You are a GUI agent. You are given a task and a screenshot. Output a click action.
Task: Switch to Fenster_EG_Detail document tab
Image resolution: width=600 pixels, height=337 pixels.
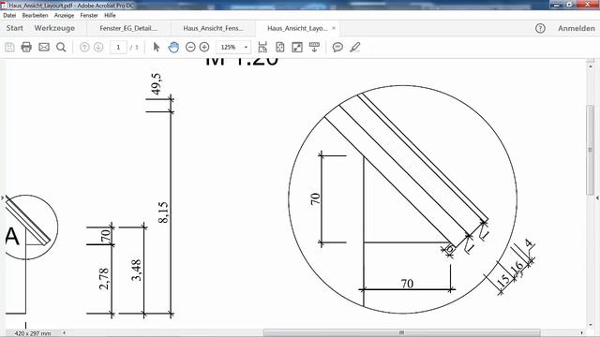pyautogui.click(x=128, y=28)
